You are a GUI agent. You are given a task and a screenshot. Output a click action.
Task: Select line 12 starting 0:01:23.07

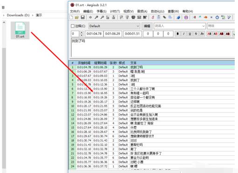152,115
